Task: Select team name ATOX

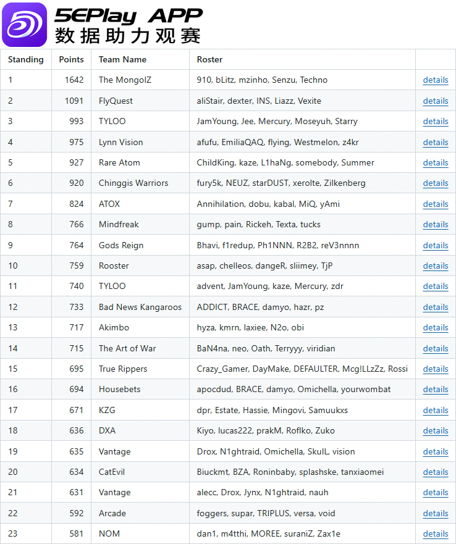Action: 109,204
